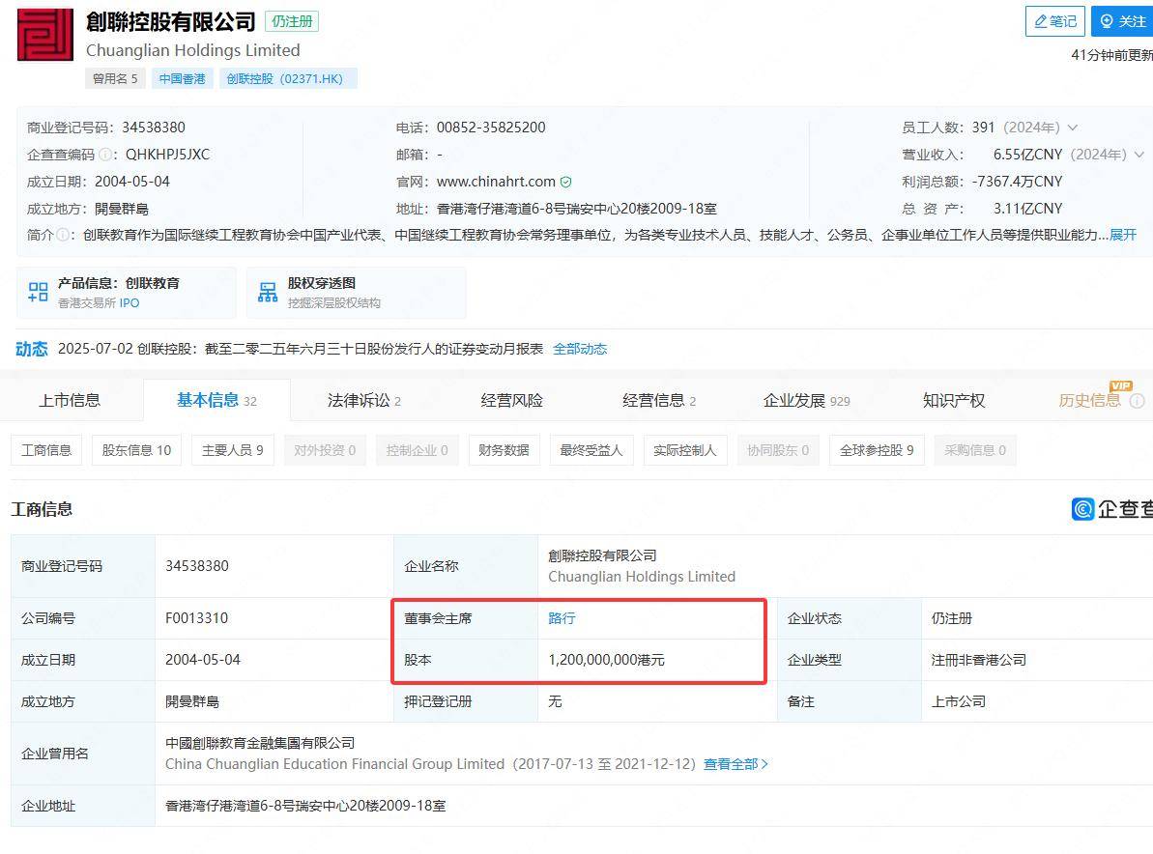Click the 中国香港 tag
Screen dimensions: 1153x854
coord(183,78)
